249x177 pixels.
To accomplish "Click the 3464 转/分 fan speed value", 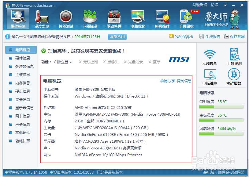I will coord(227,129).
